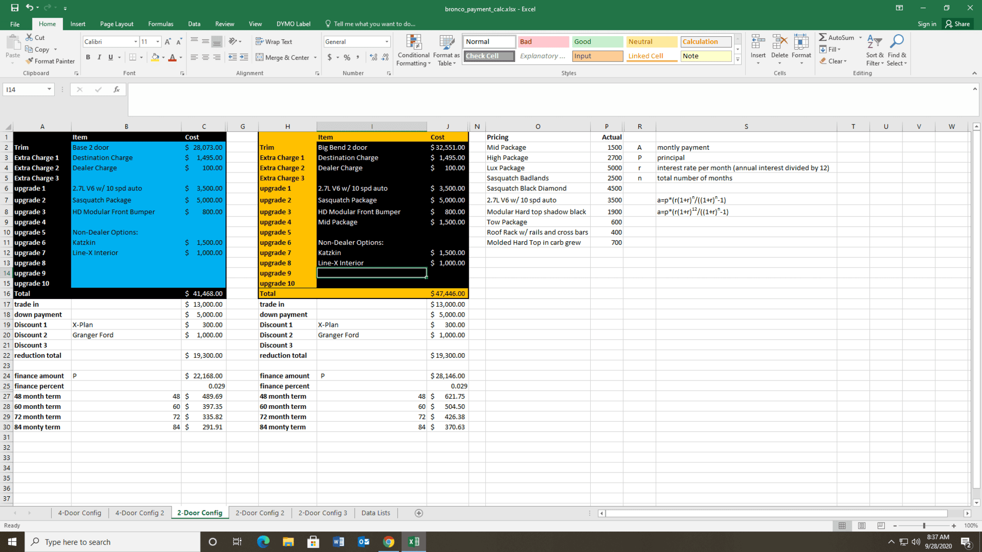The height and width of the screenshot is (552, 982).
Task: Switch to the Data Lists sheet
Action: [x=376, y=513]
